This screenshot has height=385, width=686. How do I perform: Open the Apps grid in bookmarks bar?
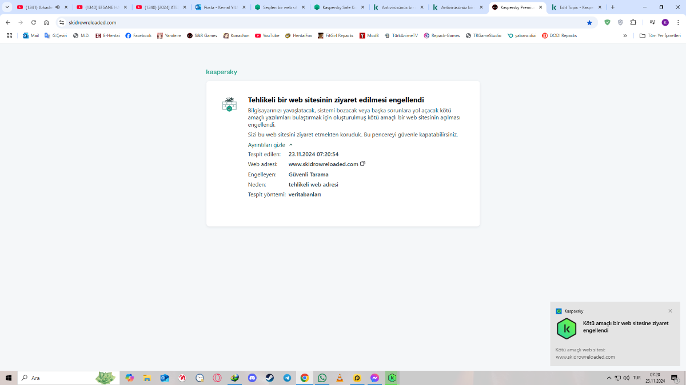[x=9, y=35]
